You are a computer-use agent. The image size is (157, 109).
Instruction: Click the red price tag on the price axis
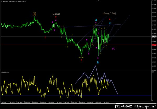[154, 45]
